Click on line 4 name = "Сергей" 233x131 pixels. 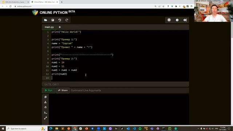(62, 43)
